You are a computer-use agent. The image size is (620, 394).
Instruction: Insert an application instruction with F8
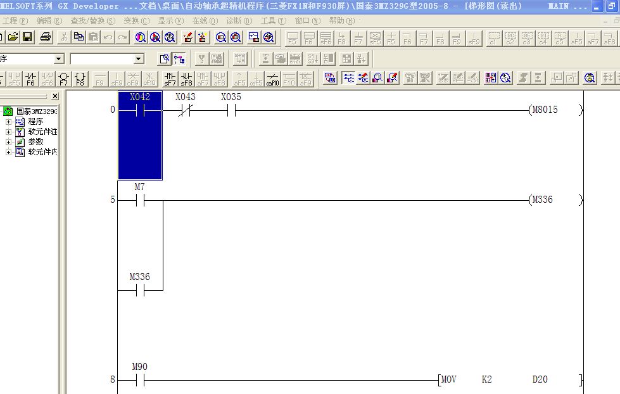tap(80, 79)
